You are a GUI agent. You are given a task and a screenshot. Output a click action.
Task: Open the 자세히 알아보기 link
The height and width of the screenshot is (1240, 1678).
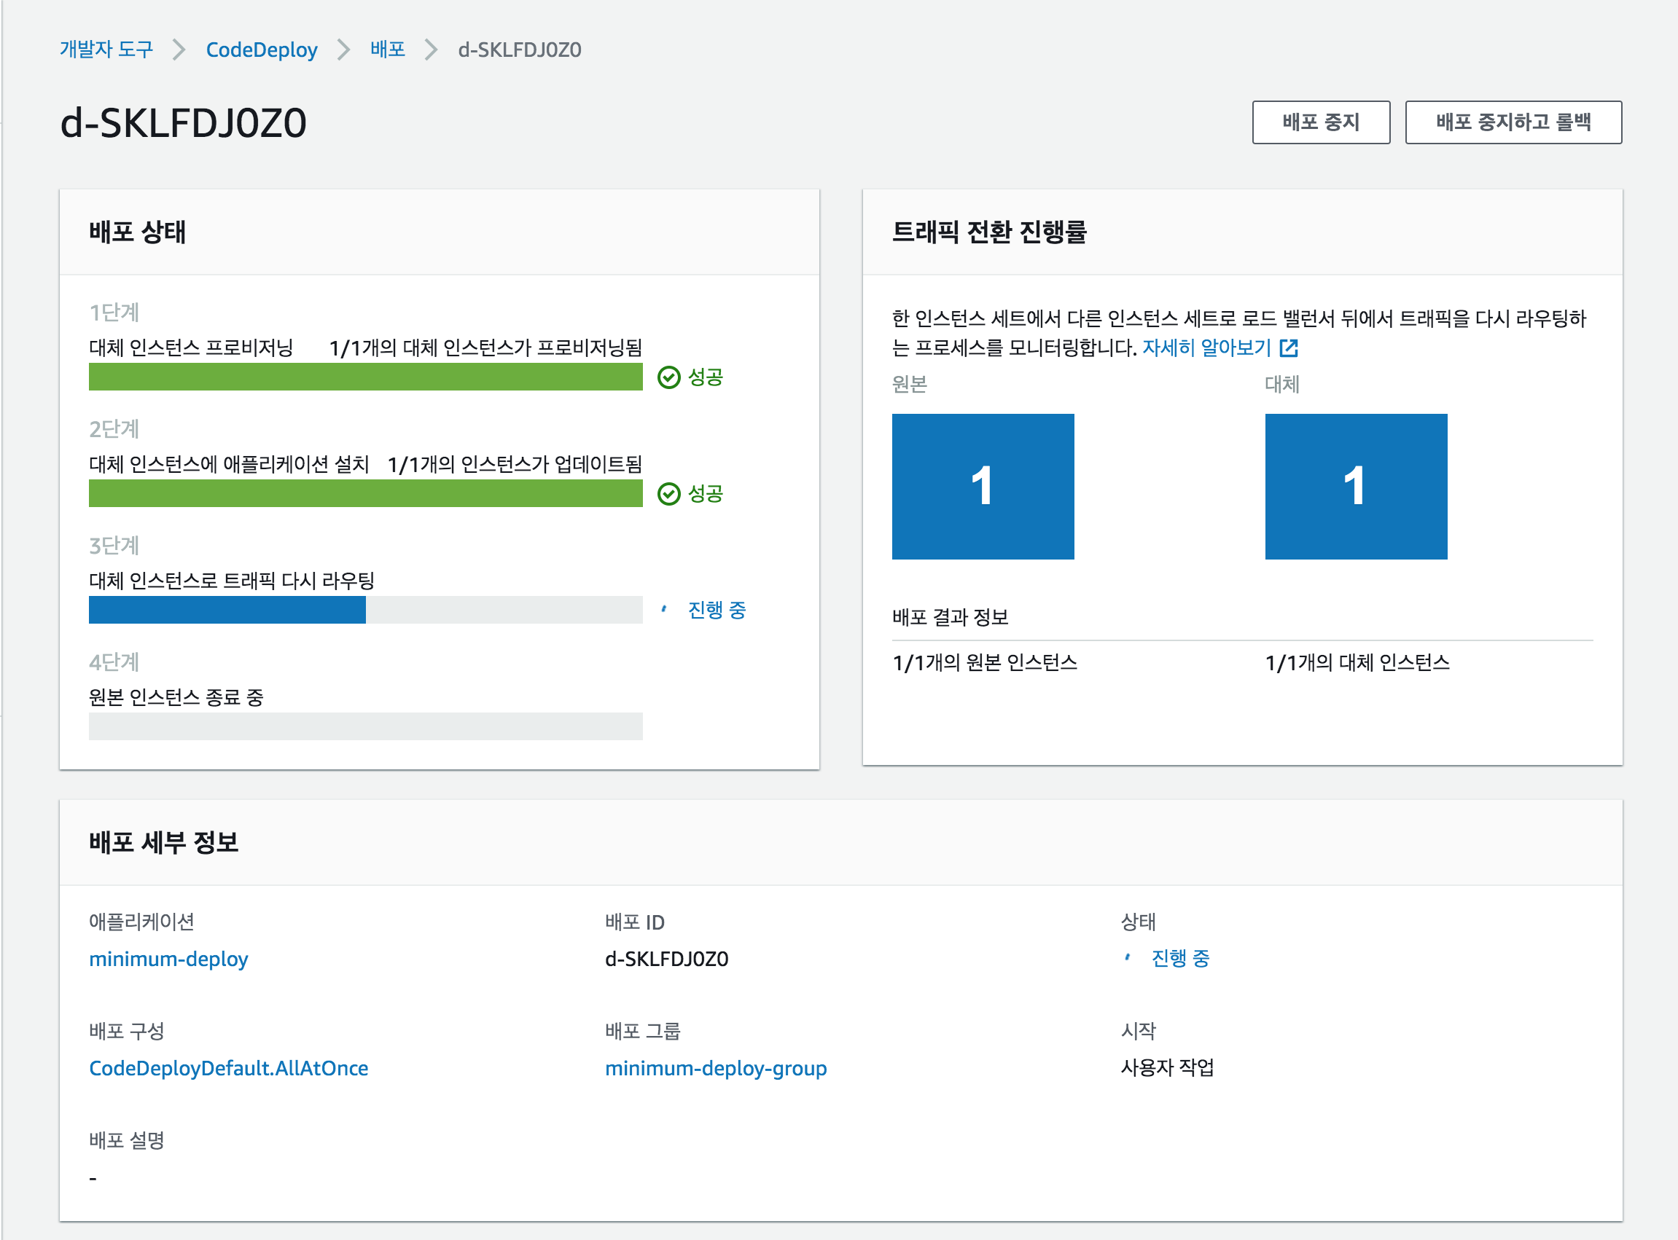[1206, 348]
